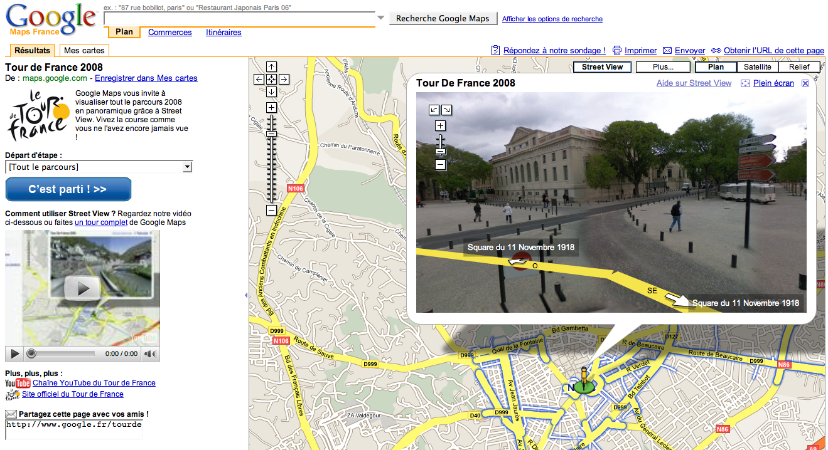Image resolution: width=828 pixels, height=450 pixels.
Task: Click the Recherche Google Maps button
Action: click(x=443, y=18)
